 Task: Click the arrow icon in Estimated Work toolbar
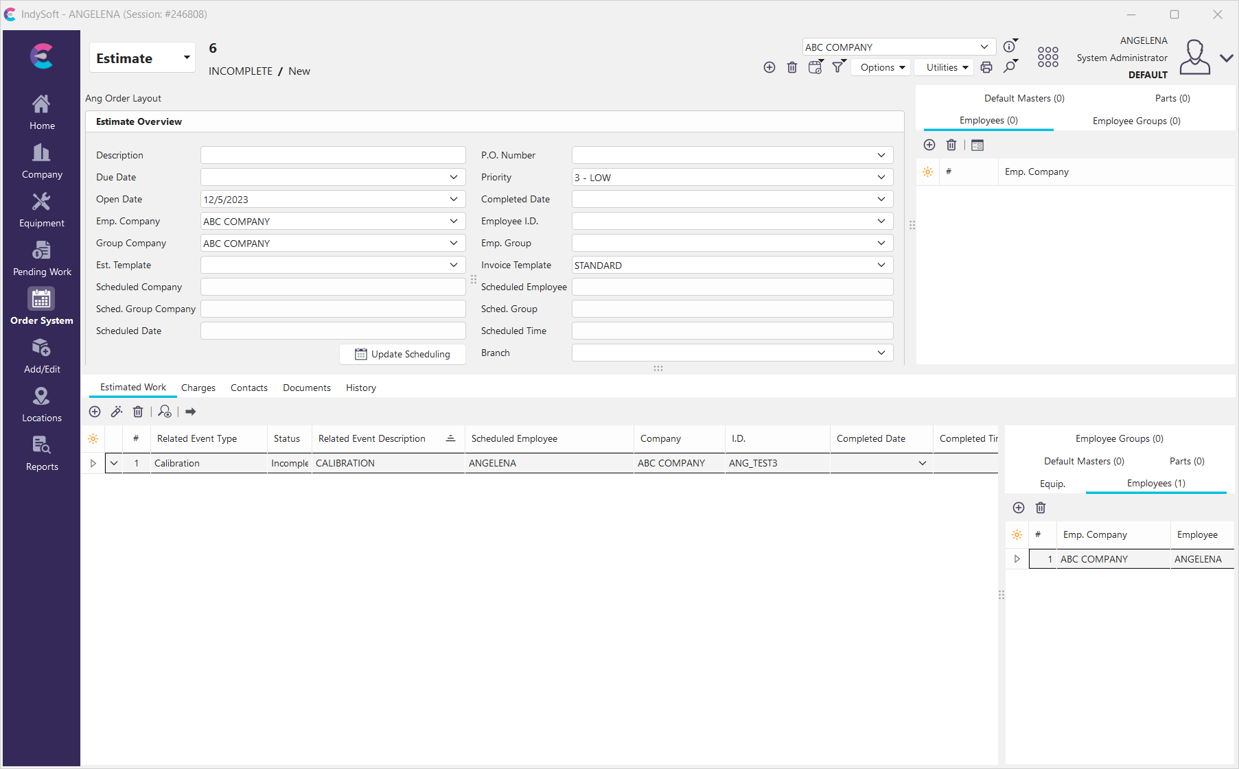click(x=191, y=412)
